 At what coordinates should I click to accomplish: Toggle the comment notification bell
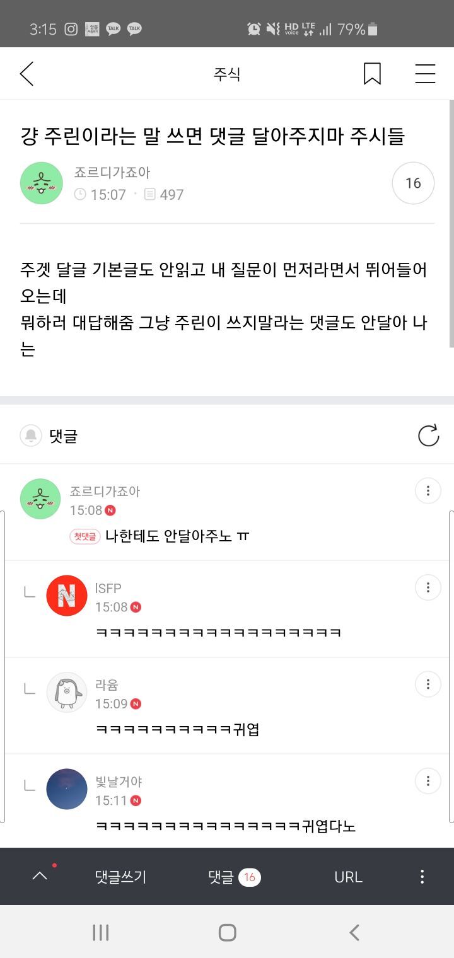(31, 436)
